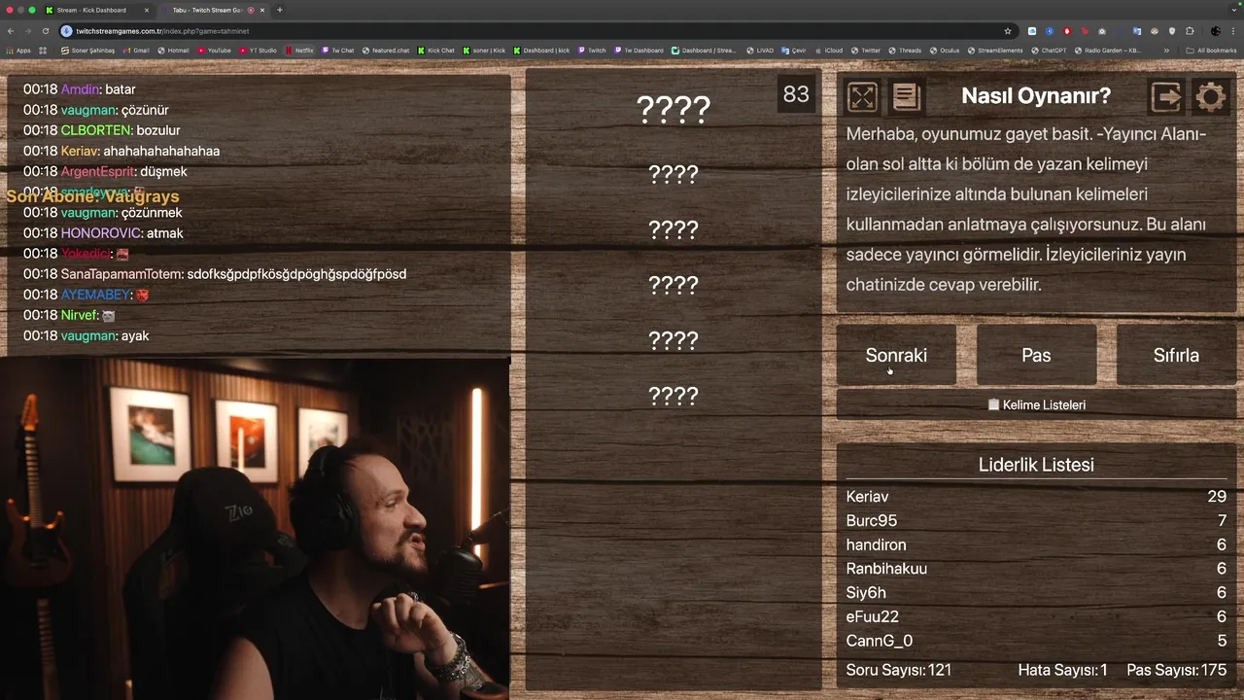
Task: Open the Extensions puzzle icon
Action: click(1190, 31)
